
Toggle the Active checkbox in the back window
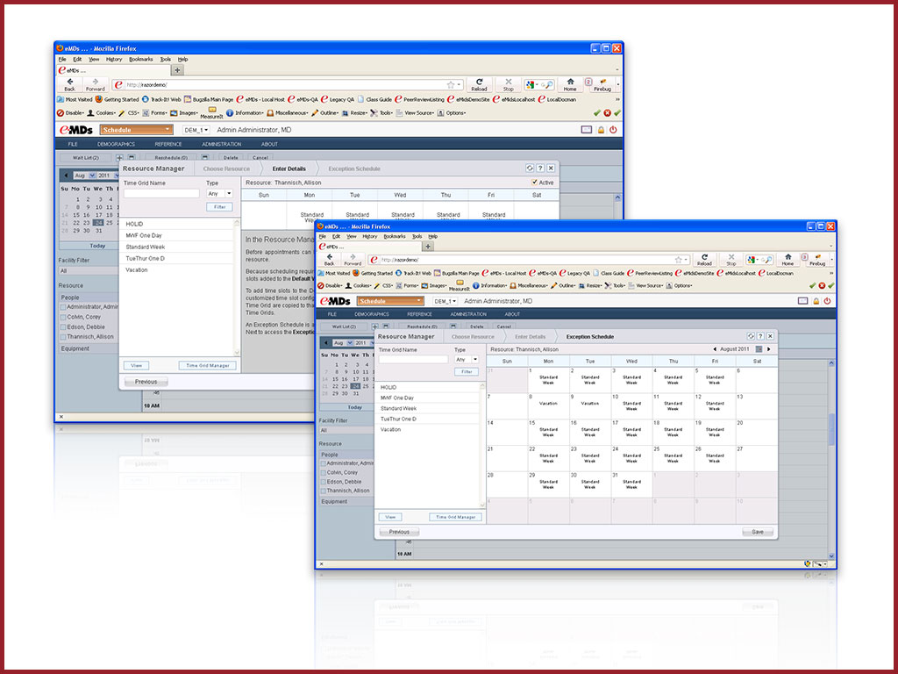(534, 183)
